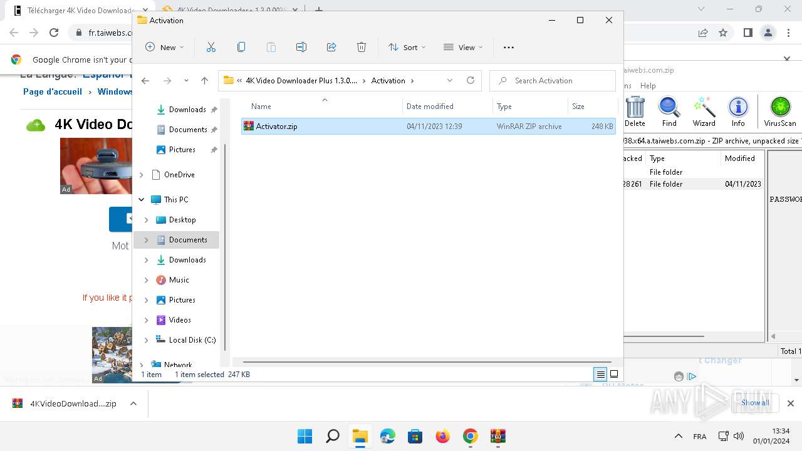Open Chrome three-dot menu
This screenshot has height=451, width=802.
click(x=789, y=33)
